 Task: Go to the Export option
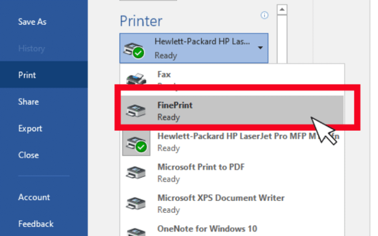(30, 129)
